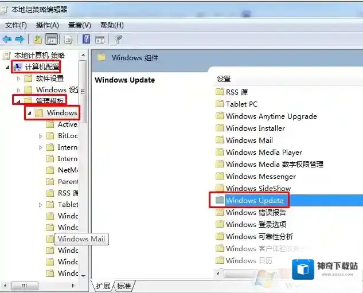Click the Filter funnel toolbar icon

coord(118,40)
